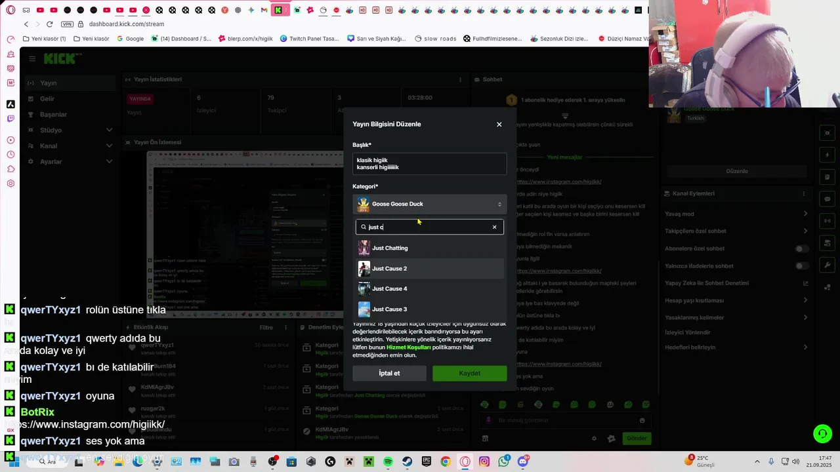Expand Hedefleri belirleyin option
The height and width of the screenshot is (472, 840).
(736, 347)
